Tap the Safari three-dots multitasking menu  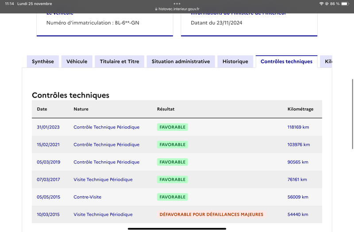177,4
